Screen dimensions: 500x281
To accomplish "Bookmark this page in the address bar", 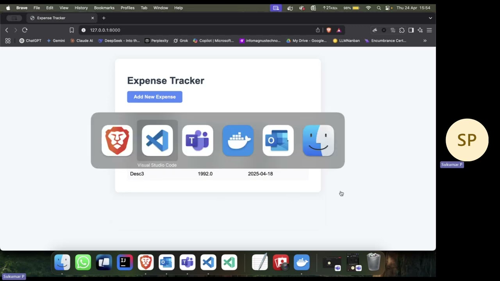I will coord(71,30).
